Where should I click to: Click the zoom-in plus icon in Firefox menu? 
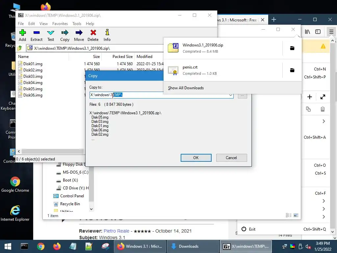pyautogui.click(x=309, y=97)
